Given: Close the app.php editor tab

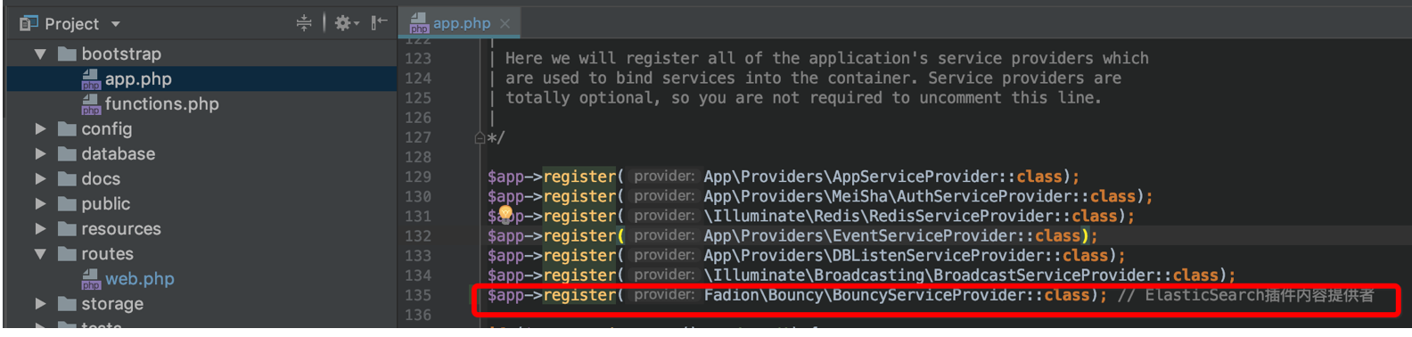Looking at the screenshot, I should point(505,24).
